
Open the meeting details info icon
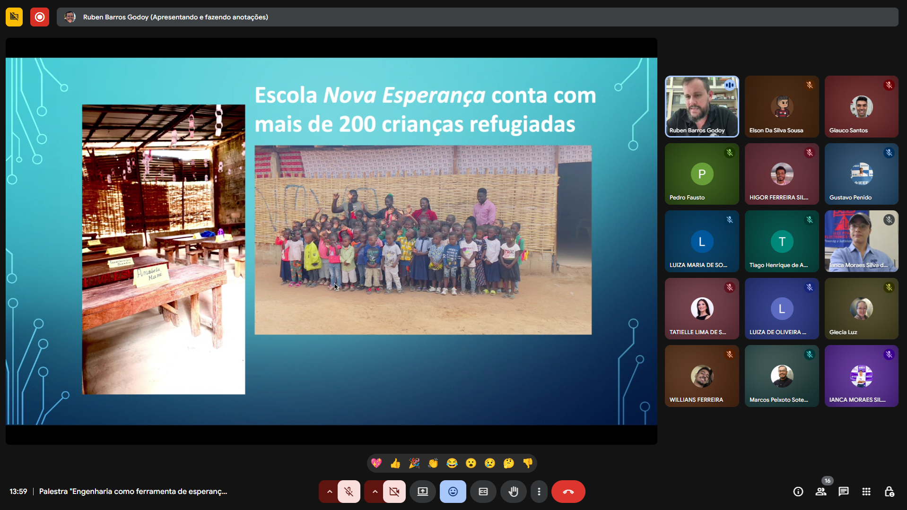point(798,492)
